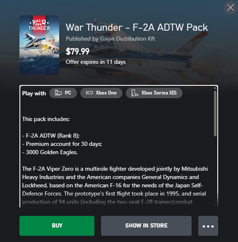Click the scroll-up arrow in the description box

pyautogui.click(x=215, y=88)
